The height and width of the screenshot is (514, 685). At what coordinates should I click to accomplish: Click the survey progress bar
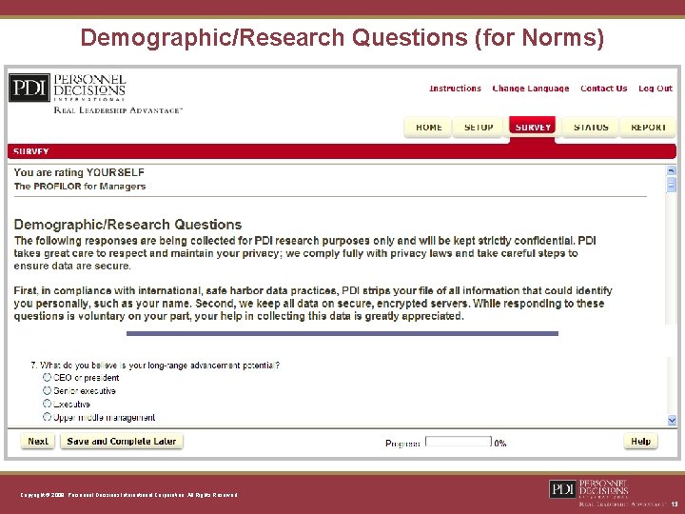pyautogui.click(x=459, y=442)
